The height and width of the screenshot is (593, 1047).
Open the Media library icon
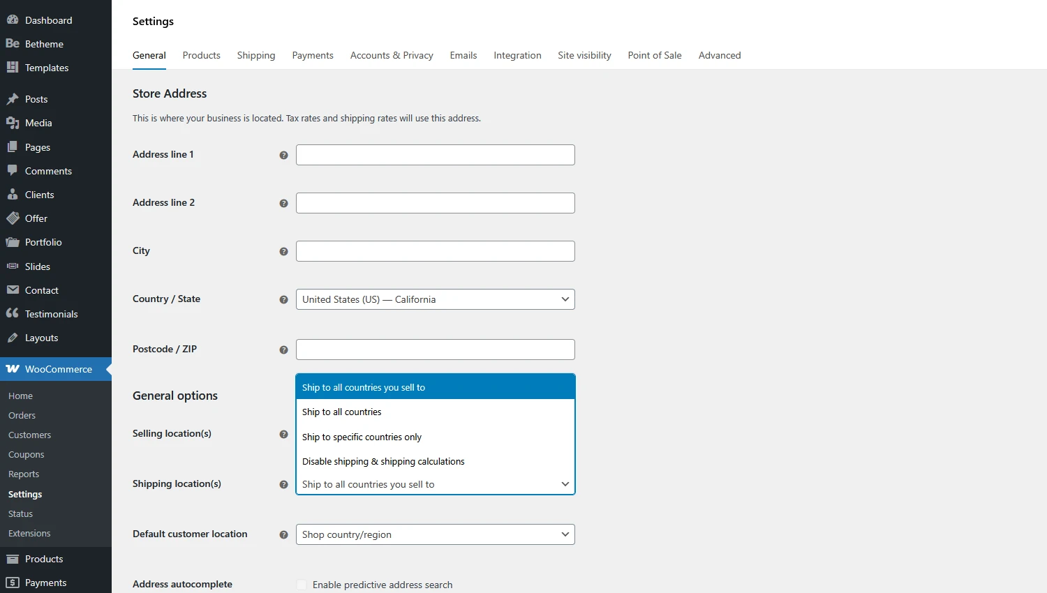pyautogui.click(x=14, y=123)
